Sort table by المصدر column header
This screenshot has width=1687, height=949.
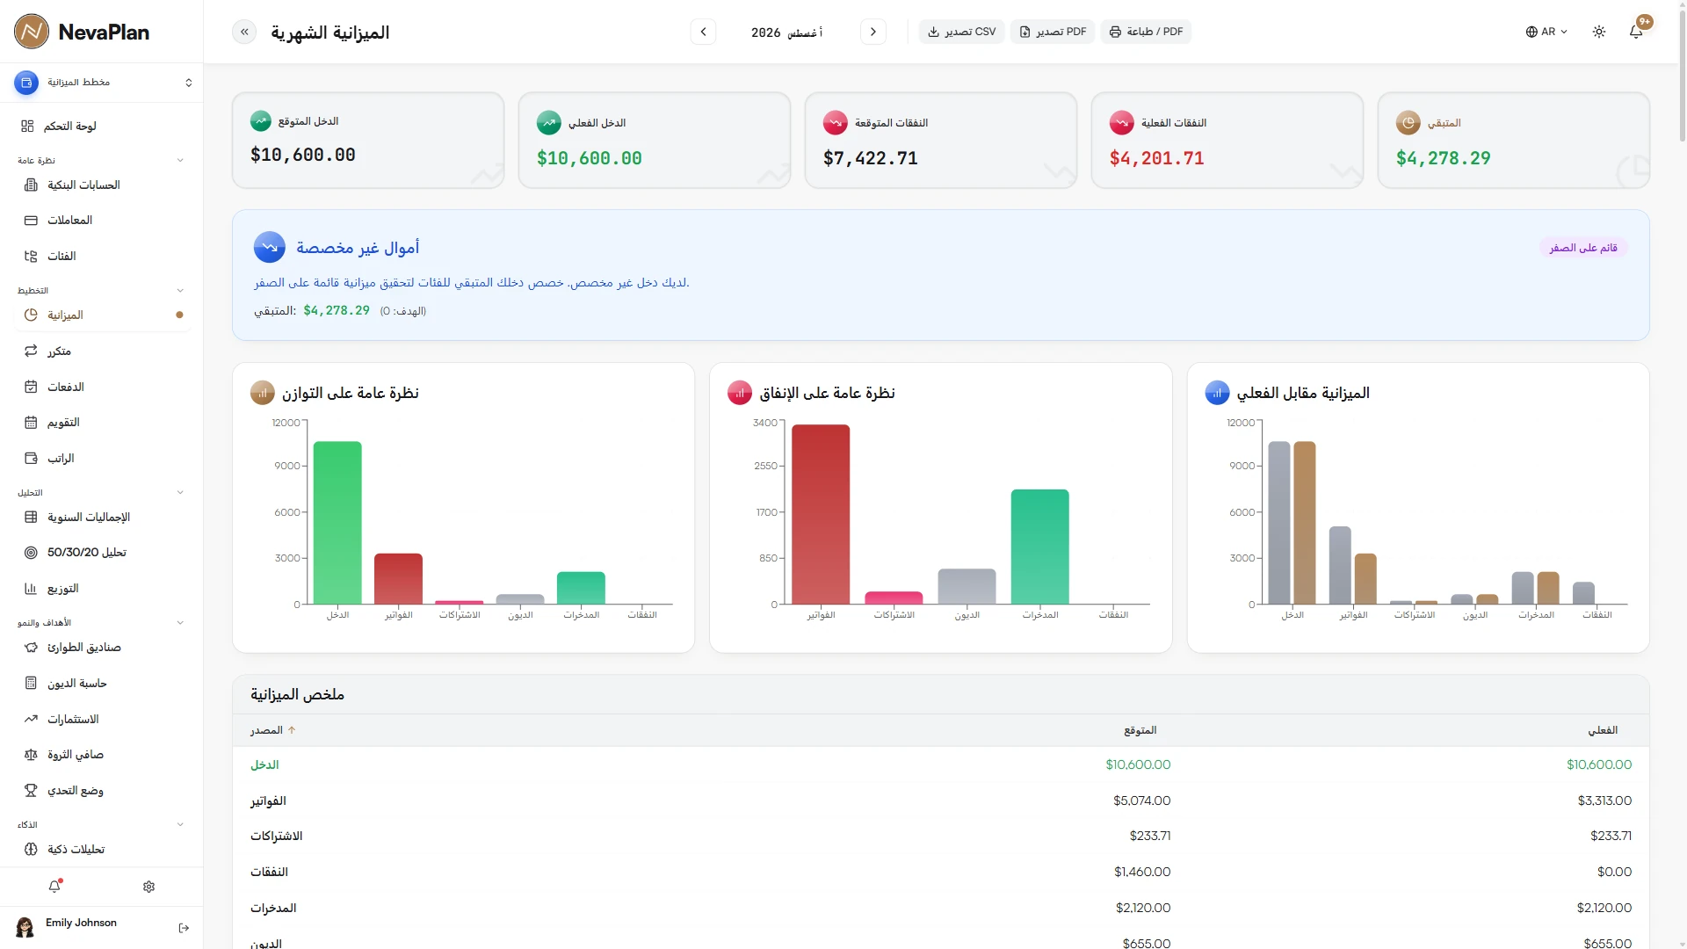273,730
